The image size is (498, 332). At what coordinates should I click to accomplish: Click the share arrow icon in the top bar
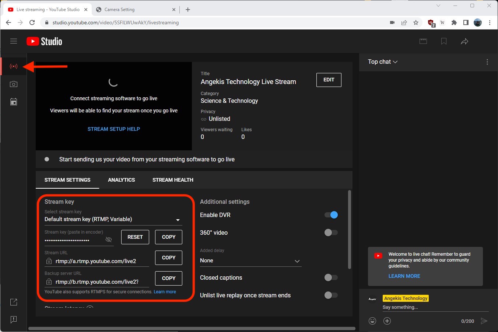pyautogui.click(x=464, y=41)
